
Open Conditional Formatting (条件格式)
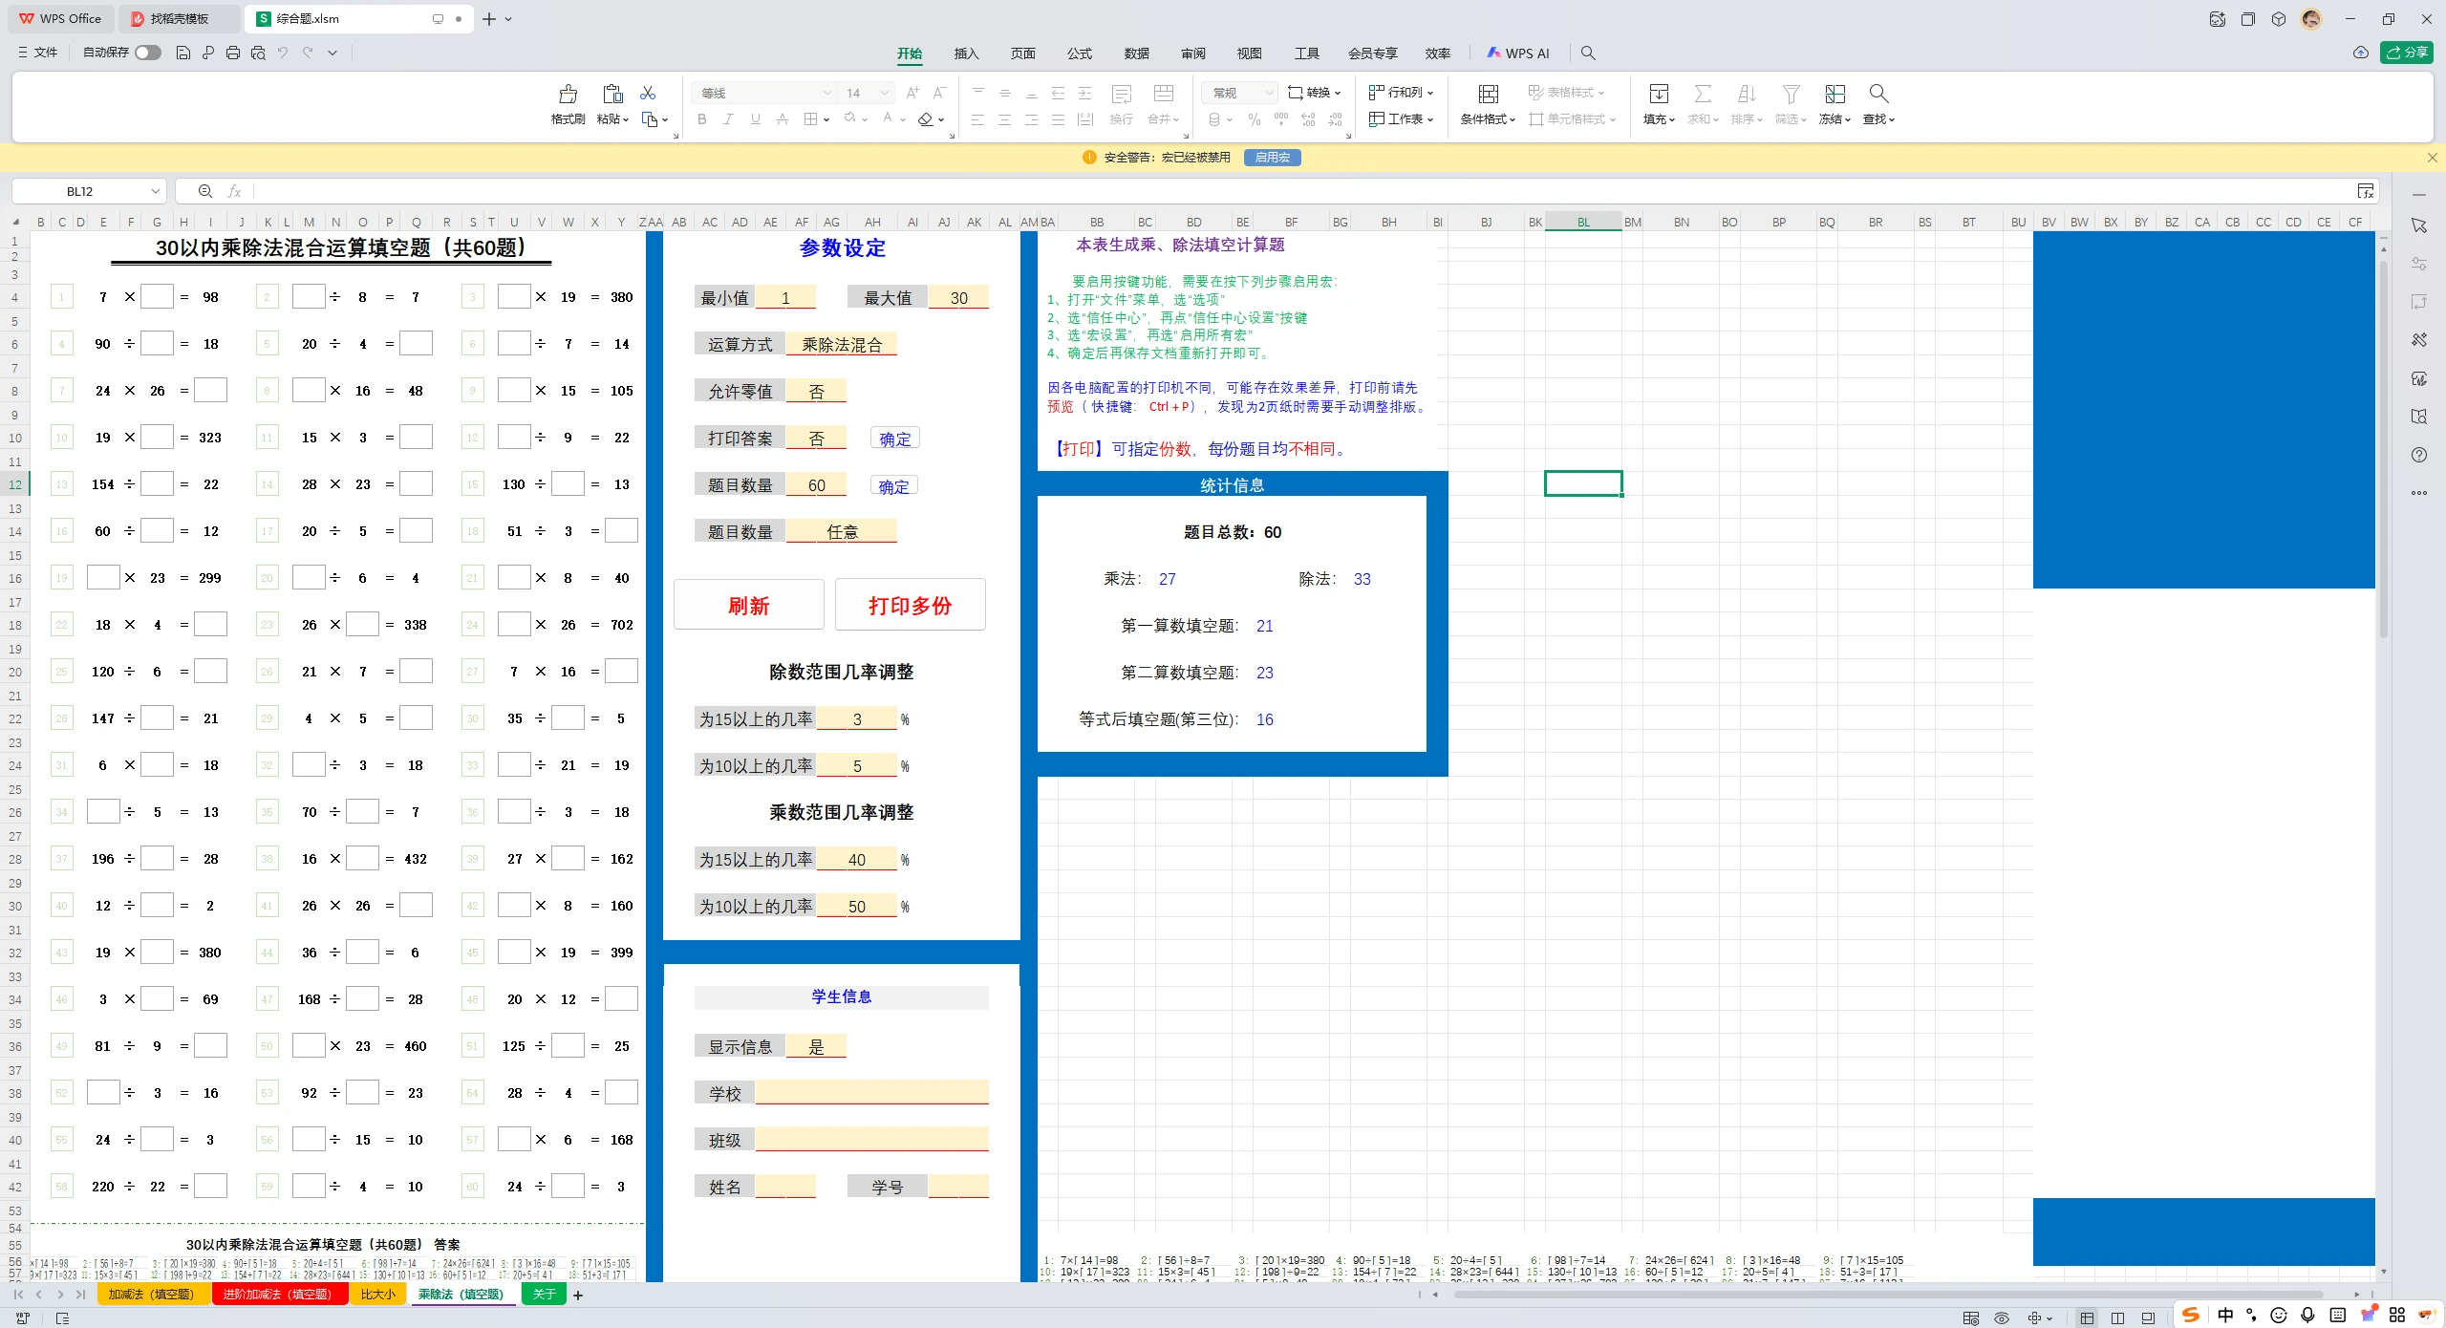tap(1487, 105)
